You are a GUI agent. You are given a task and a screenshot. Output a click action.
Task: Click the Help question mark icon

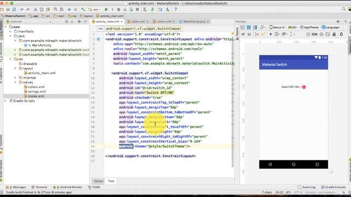click(x=175, y=9)
